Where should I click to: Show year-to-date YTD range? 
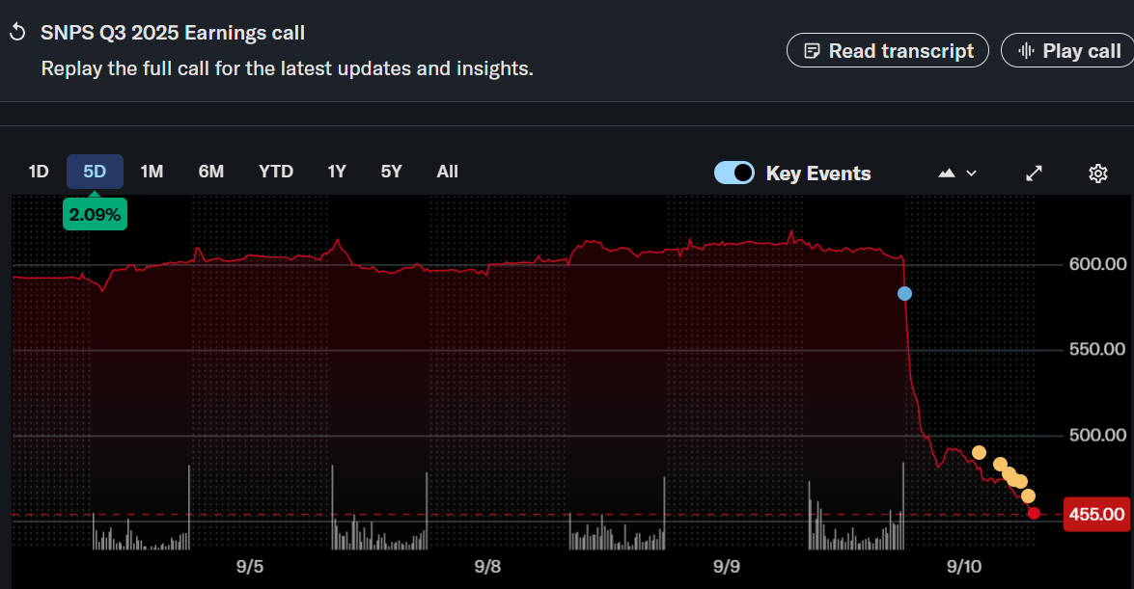coord(276,172)
